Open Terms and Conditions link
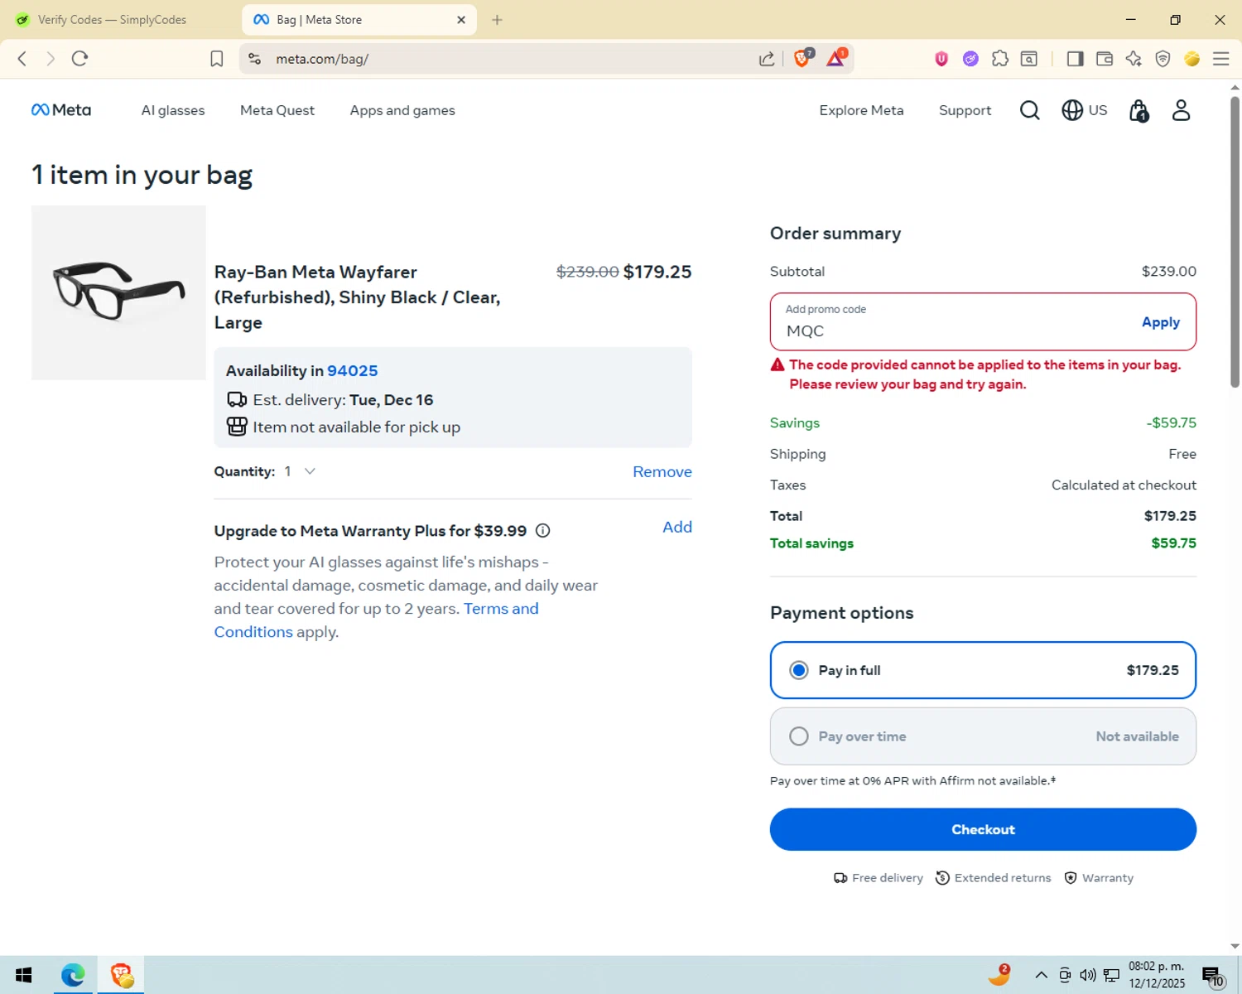This screenshot has width=1242, height=994. point(377,620)
